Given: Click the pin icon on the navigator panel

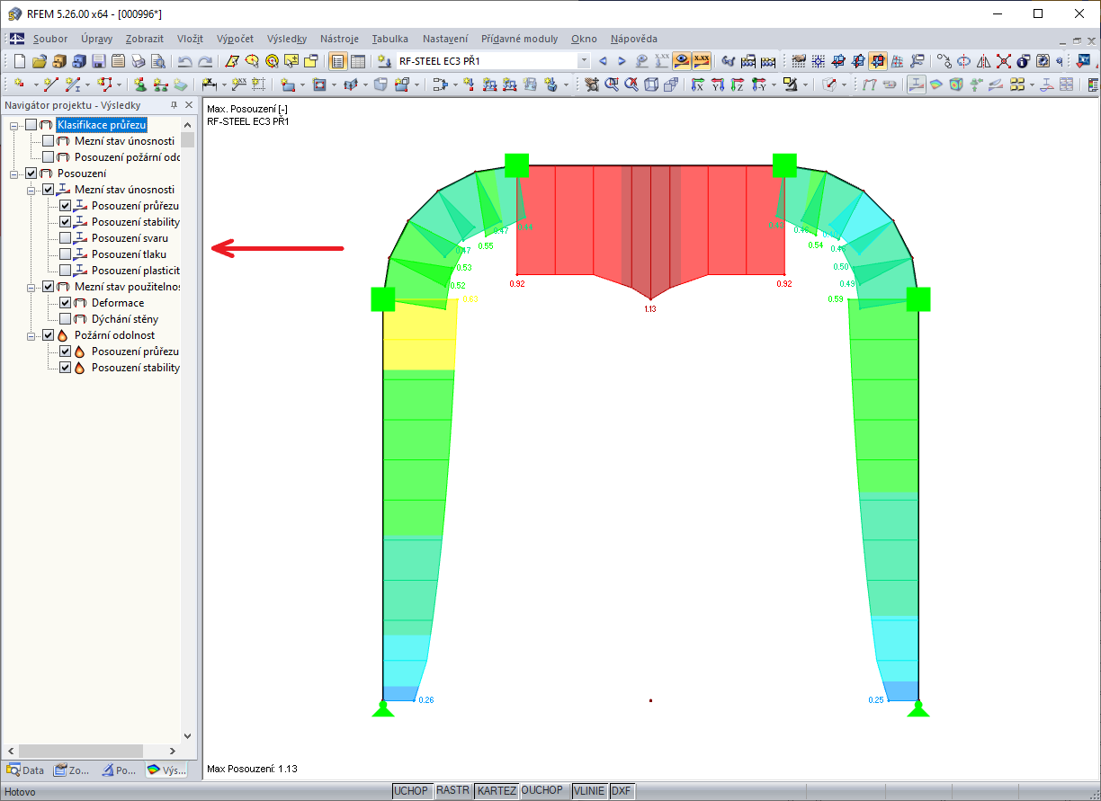Looking at the screenshot, I should 174,105.
